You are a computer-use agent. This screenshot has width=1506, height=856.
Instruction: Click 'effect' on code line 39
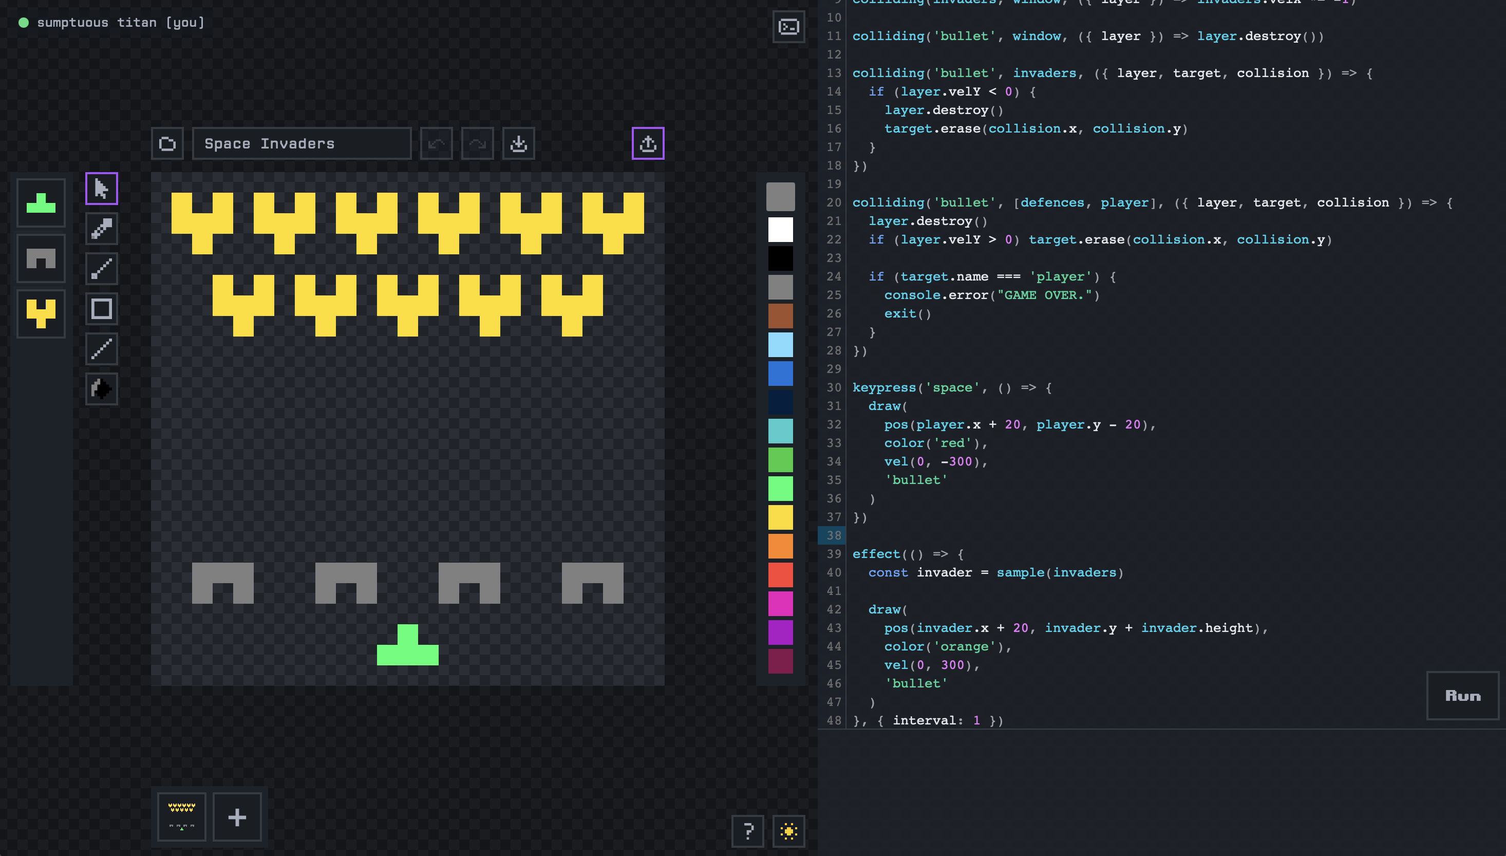click(x=876, y=554)
